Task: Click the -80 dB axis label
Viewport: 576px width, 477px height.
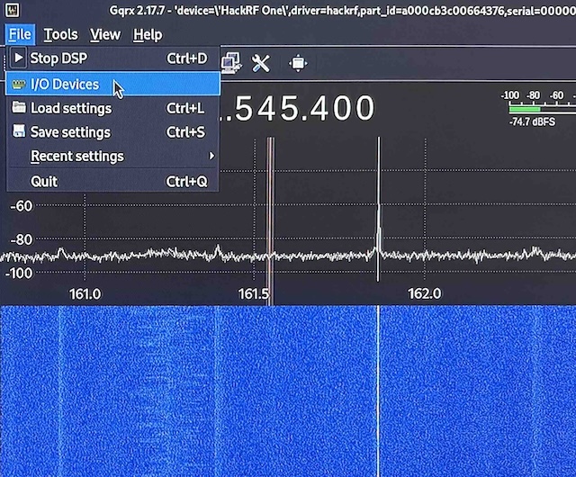Action: [22, 239]
